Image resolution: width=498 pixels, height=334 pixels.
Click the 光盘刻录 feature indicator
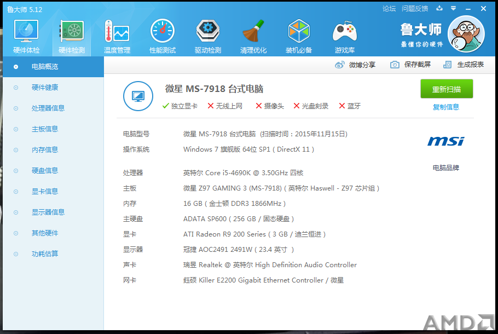(311, 106)
